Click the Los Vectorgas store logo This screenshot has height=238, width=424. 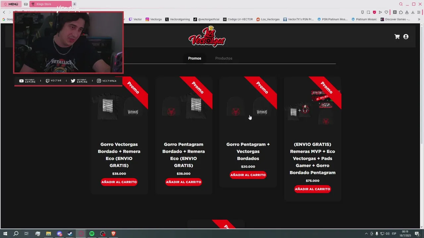point(207,37)
